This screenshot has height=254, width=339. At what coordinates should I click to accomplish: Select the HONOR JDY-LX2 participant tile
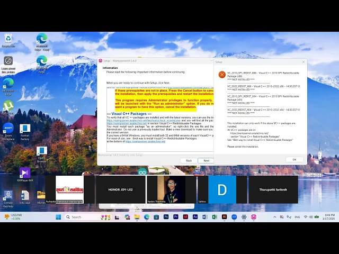(x=121, y=189)
